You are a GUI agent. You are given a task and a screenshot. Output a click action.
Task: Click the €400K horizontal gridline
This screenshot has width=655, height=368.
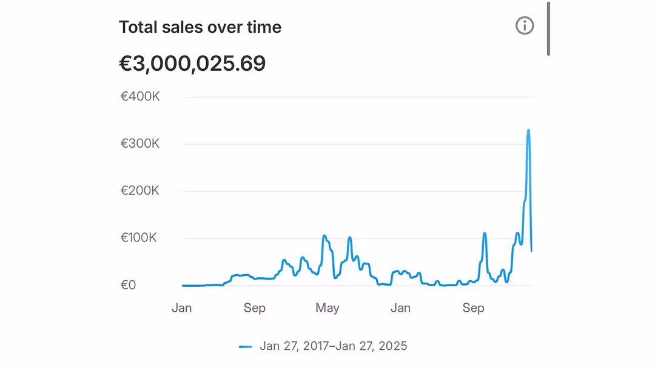pos(358,97)
